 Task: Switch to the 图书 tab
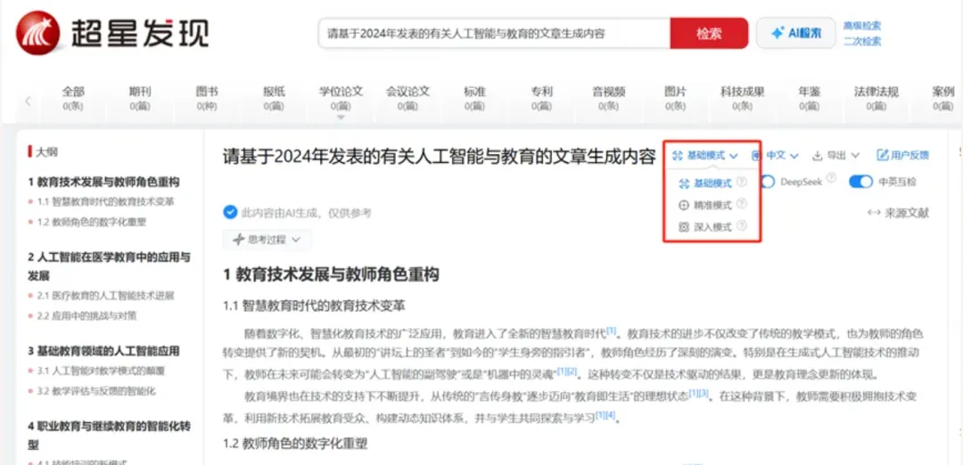pos(207,98)
